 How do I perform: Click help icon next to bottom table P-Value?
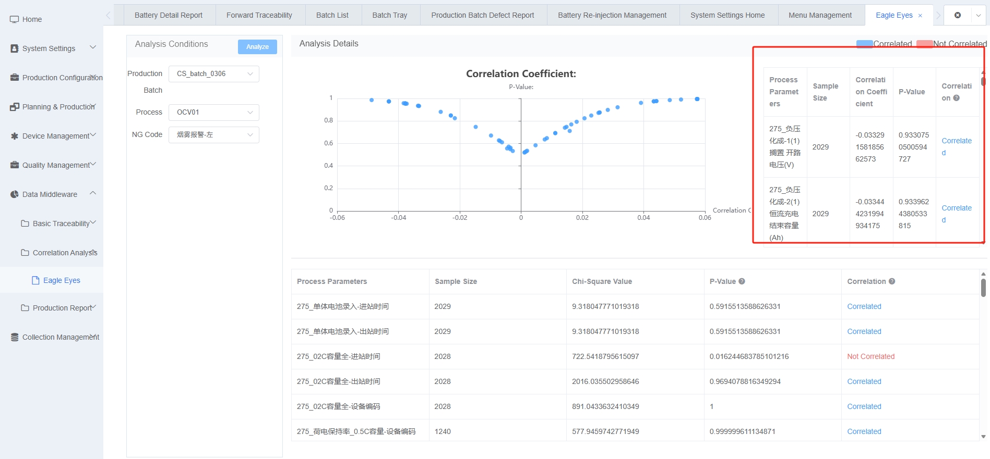coord(742,281)
